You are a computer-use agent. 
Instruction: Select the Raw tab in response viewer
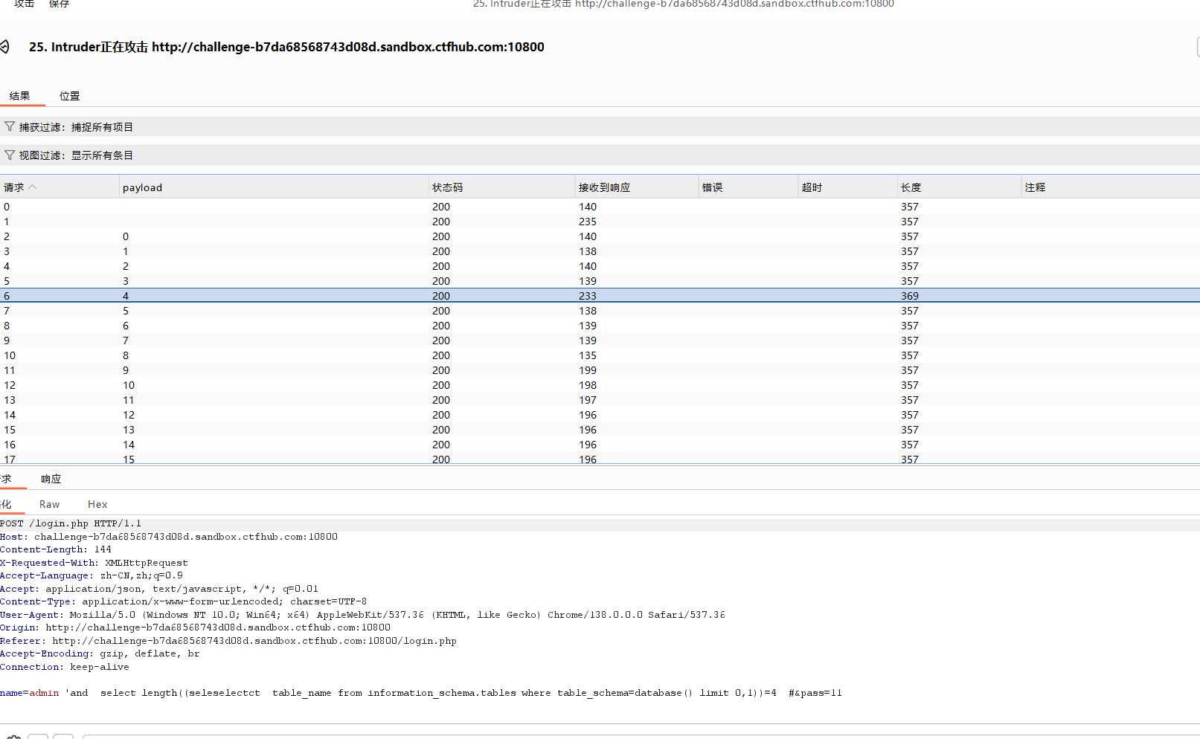(x=48, y=504)
